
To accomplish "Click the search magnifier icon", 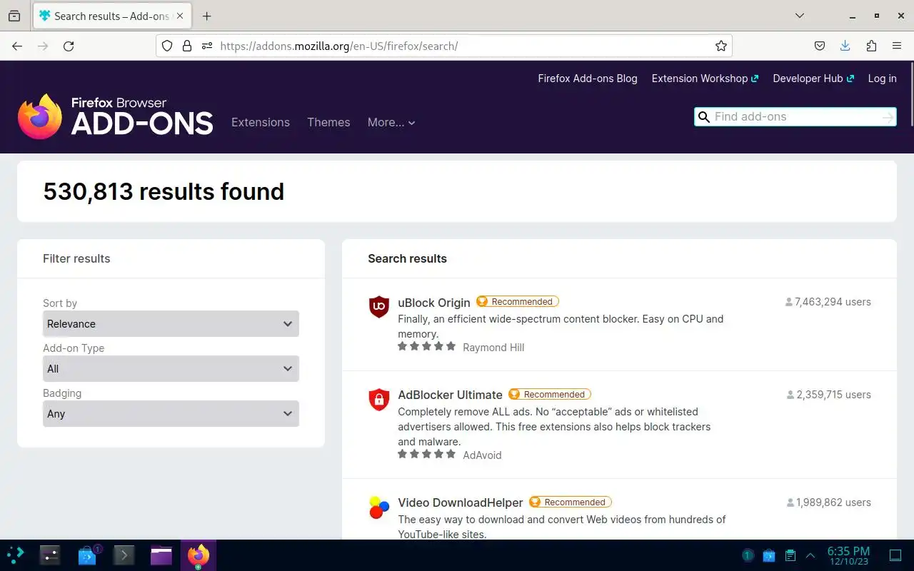I will point(704,117).
